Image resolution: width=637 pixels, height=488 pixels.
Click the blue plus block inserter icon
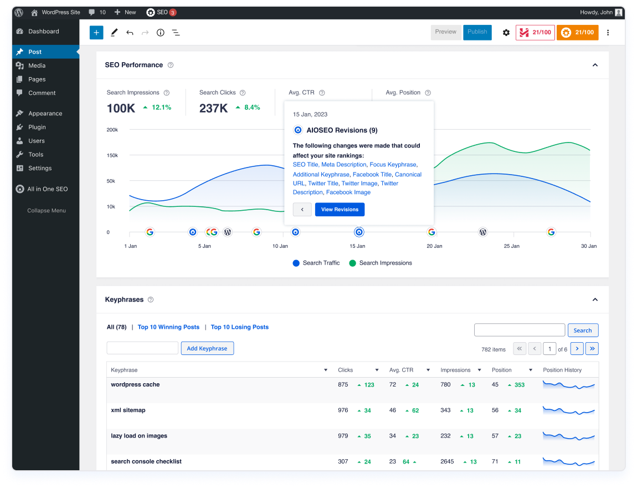point(96,33)
